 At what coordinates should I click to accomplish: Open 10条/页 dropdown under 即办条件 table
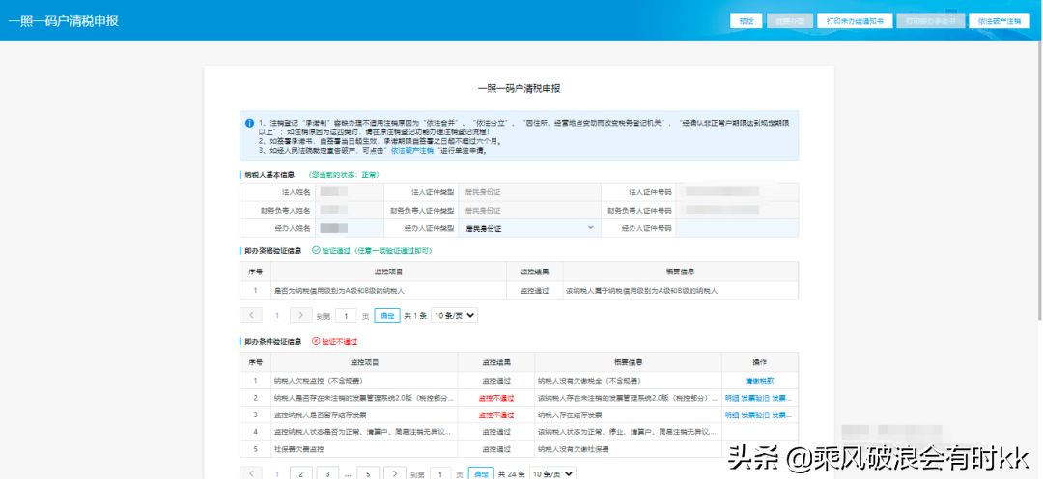point(552,474)
